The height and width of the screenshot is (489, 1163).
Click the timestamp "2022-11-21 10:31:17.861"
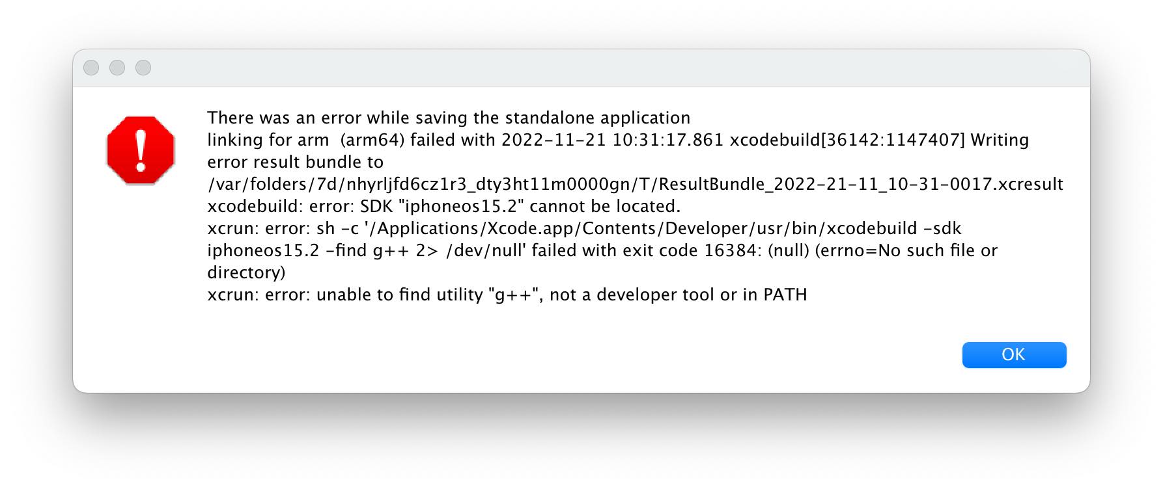[612, 140]
